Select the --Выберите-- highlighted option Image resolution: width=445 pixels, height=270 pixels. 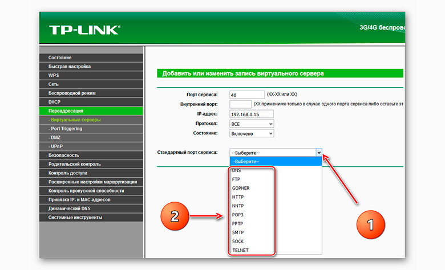276,162
